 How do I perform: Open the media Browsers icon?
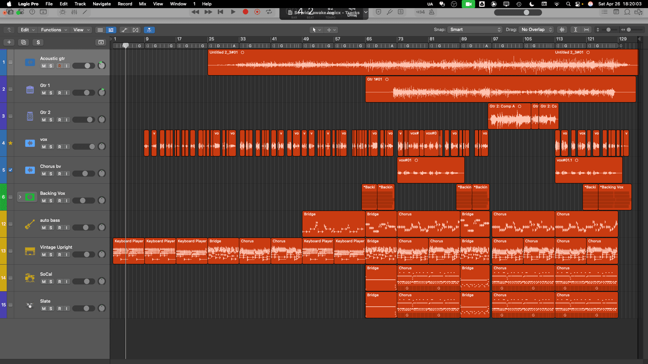[x=639, y=12]
